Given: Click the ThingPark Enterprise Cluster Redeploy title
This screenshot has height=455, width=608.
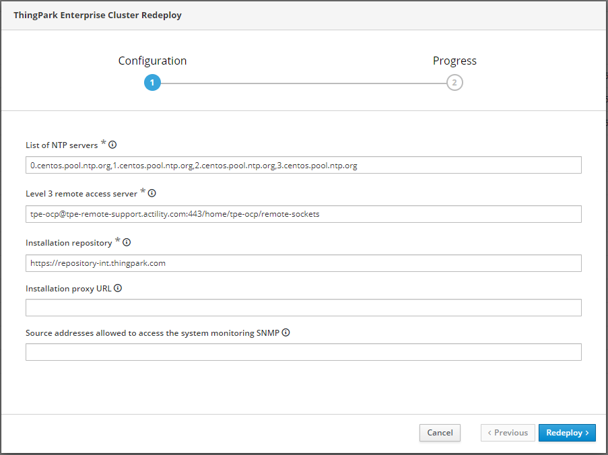Looking at the screenshot, I should click(98, 15).
